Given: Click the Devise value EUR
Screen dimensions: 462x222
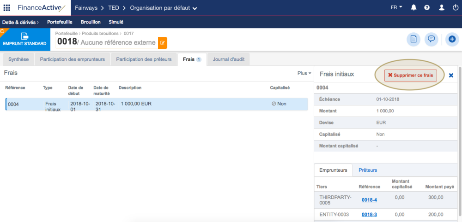Looking at the screenshot, I should click(381, 123).
